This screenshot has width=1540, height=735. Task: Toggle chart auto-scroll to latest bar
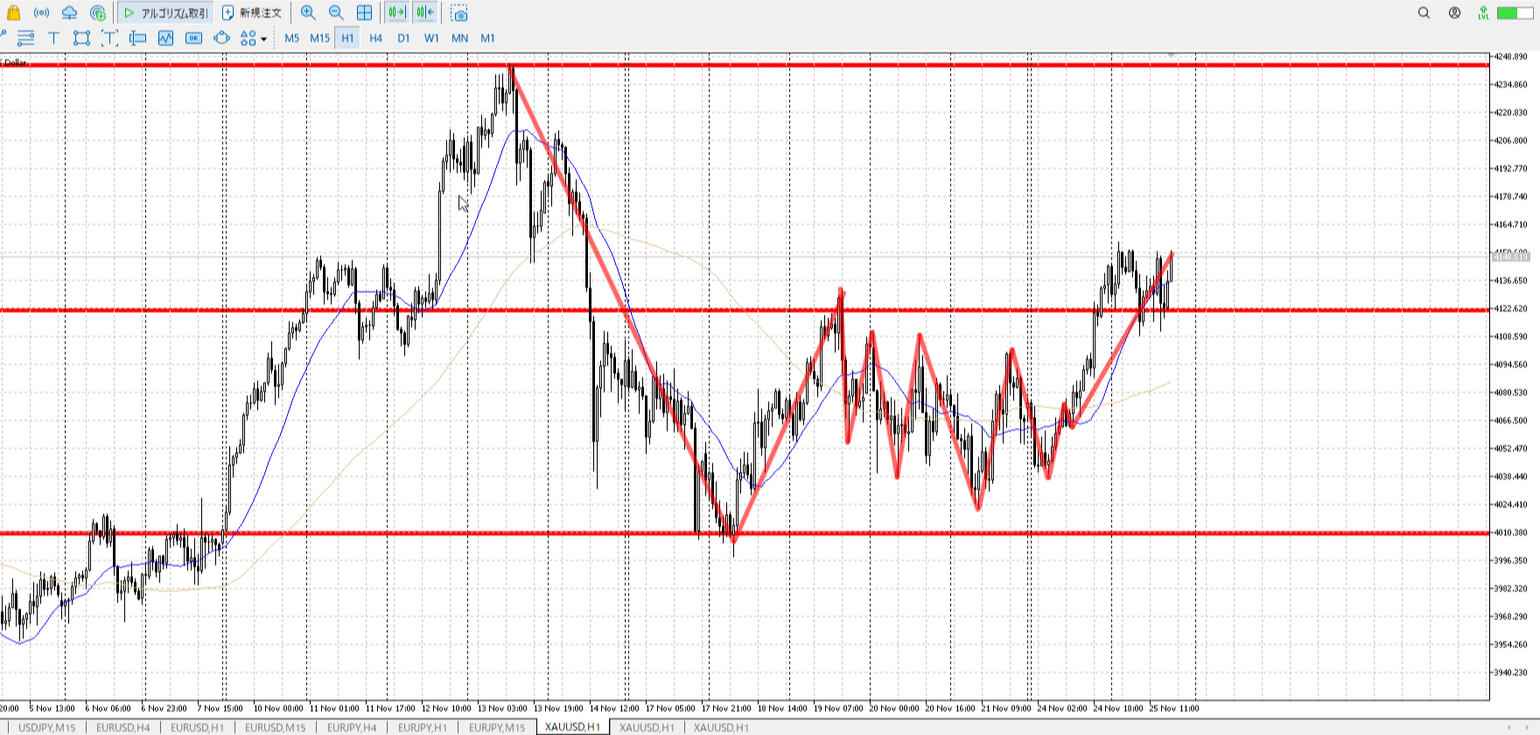[397, 13]
